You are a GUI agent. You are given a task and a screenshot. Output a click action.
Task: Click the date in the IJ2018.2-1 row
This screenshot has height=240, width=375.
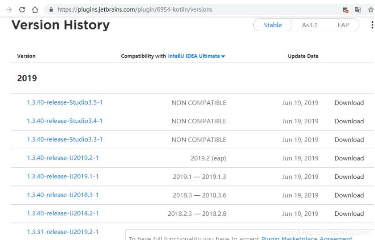point(300,214)
